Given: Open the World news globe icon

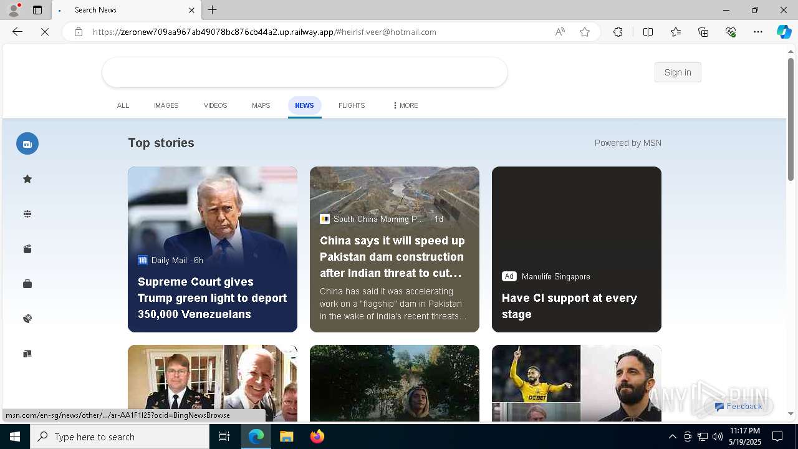Looking at the screenshot, I should point(27,214).
